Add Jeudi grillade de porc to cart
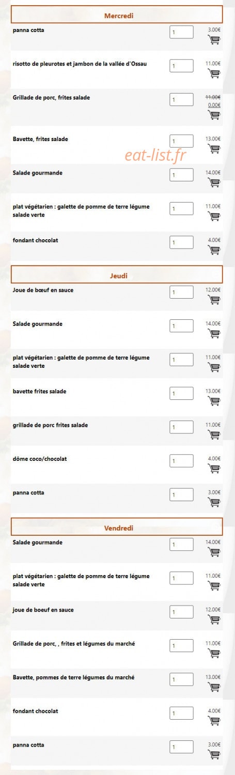 click(x=214, y=435)
